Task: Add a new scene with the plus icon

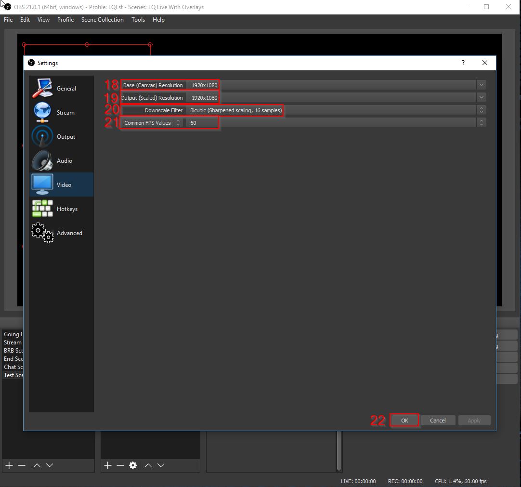Action: click(x=8, y=465)
